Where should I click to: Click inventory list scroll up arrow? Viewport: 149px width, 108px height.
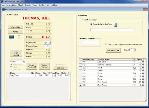pyautogui.click(x=145, y=60)
